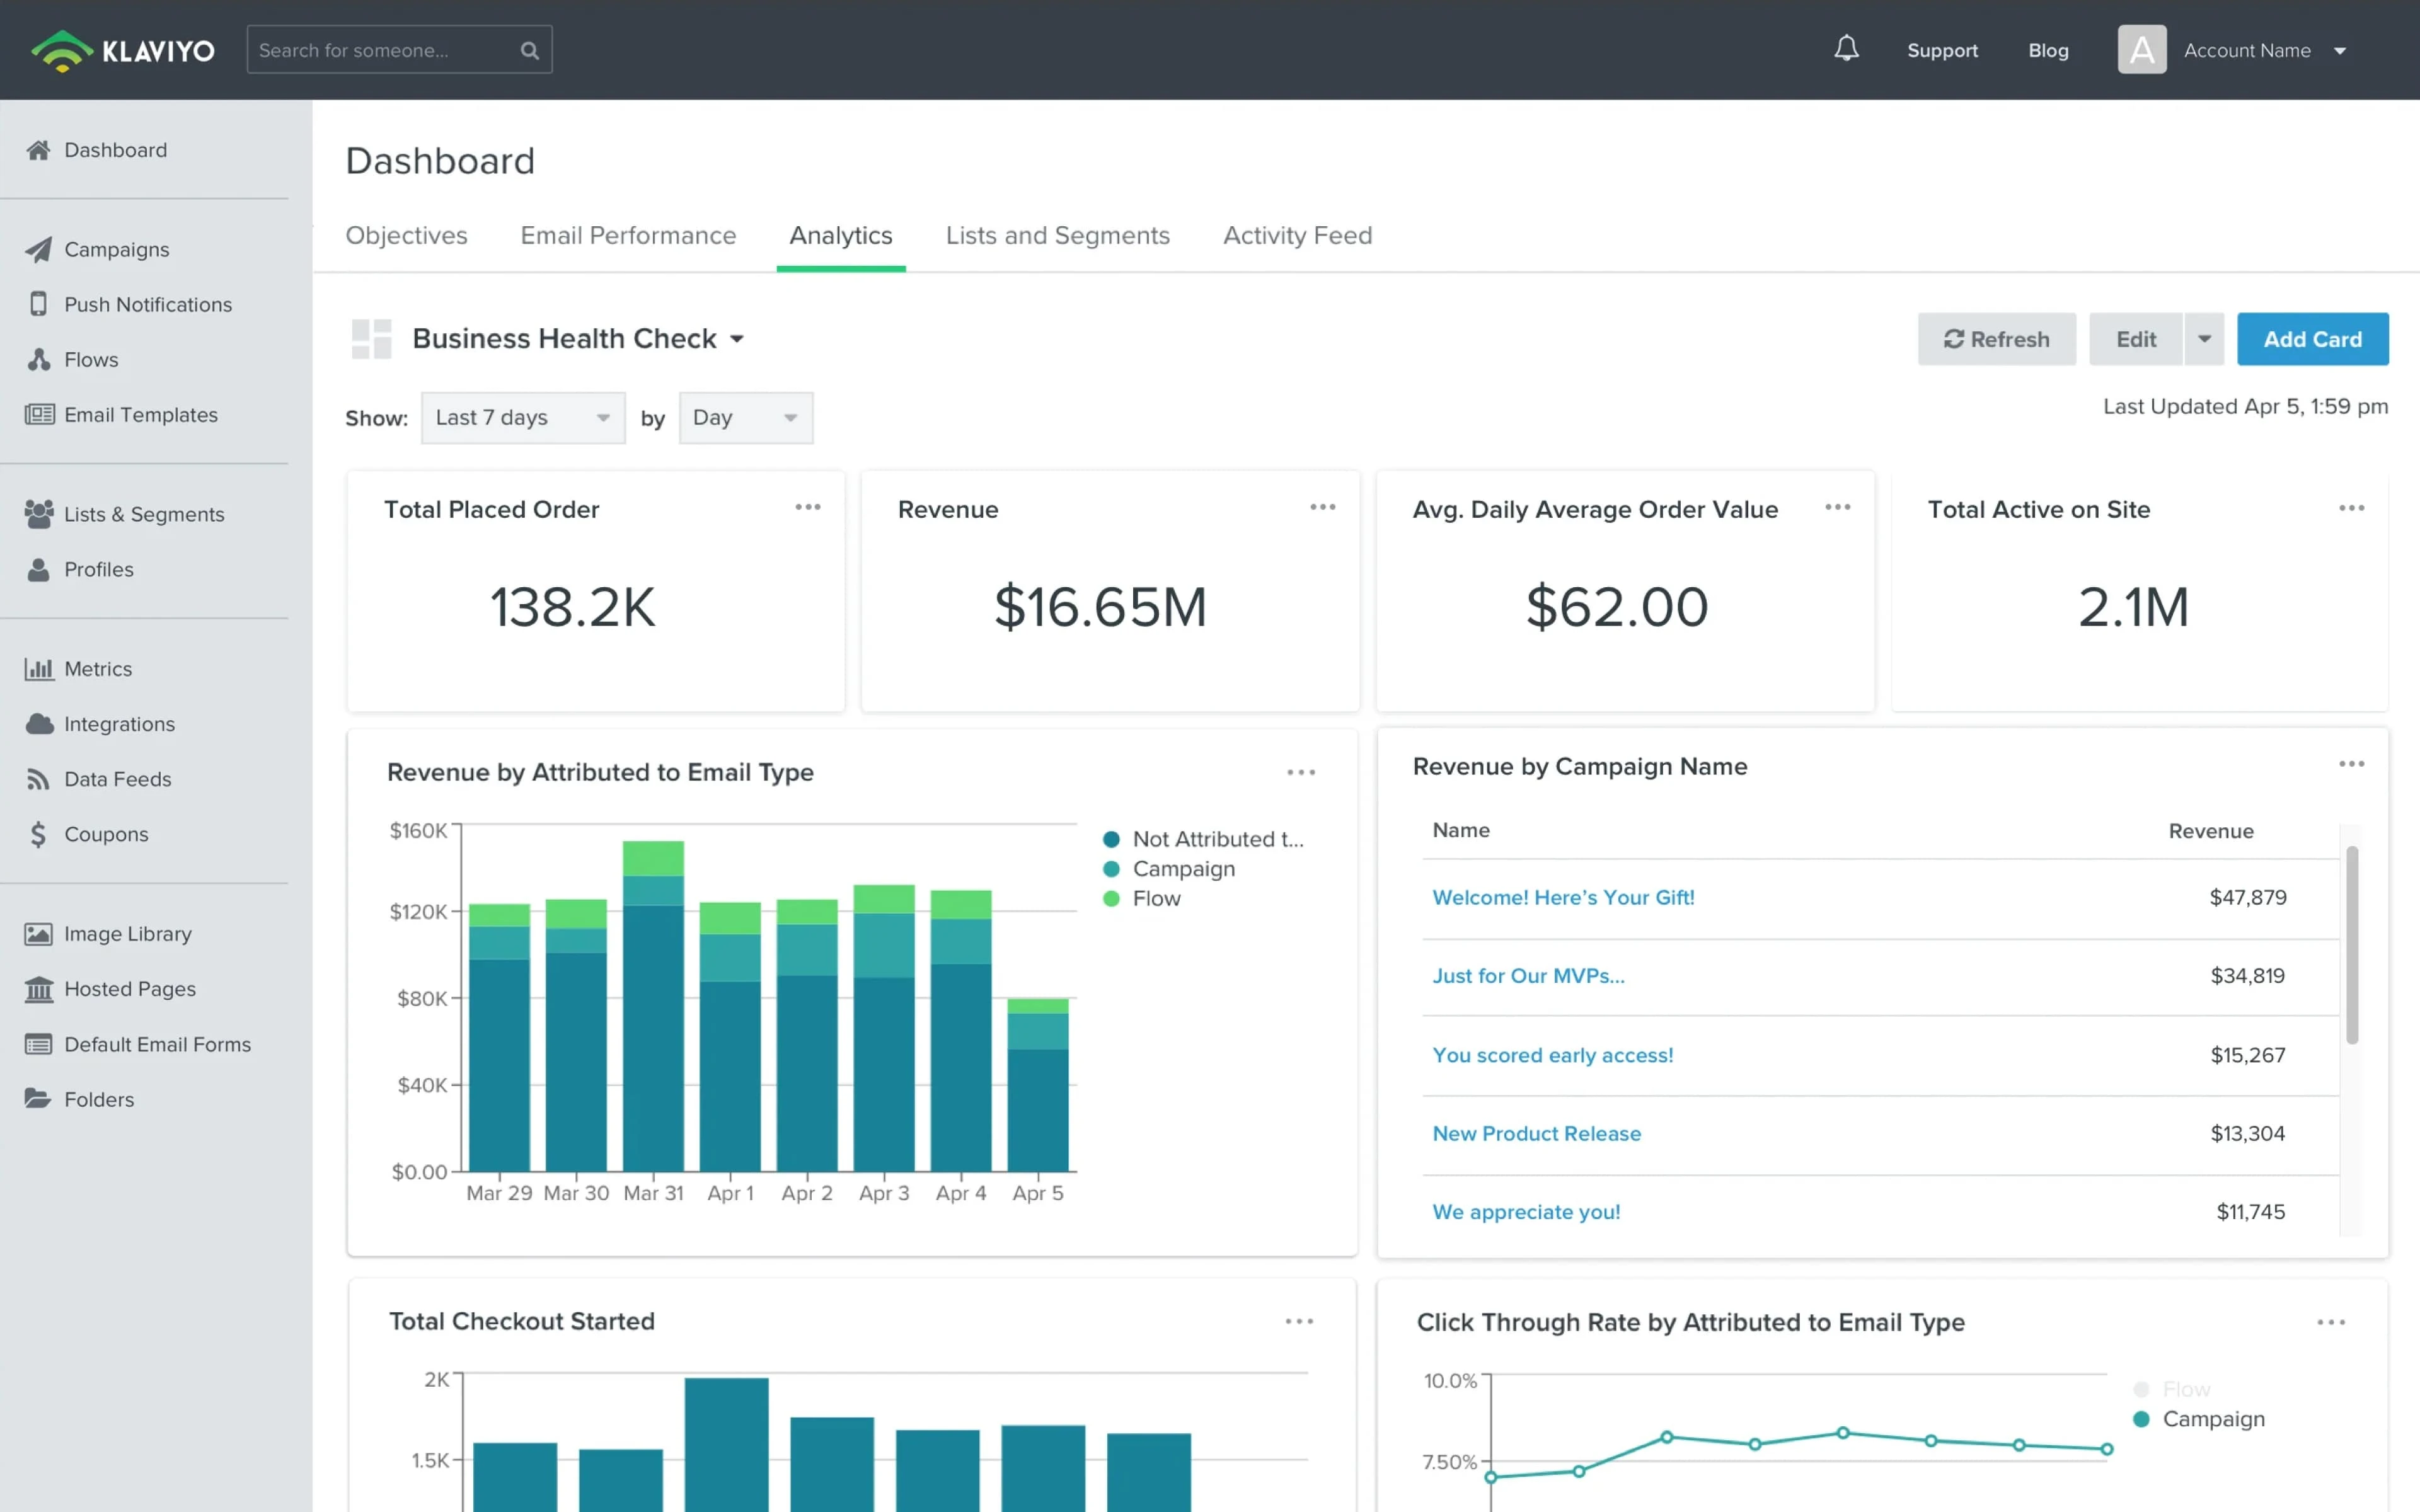Open Data Feeds from sidebar
The width and height of the screenshot is (2420, 1512).
point(117,779)
